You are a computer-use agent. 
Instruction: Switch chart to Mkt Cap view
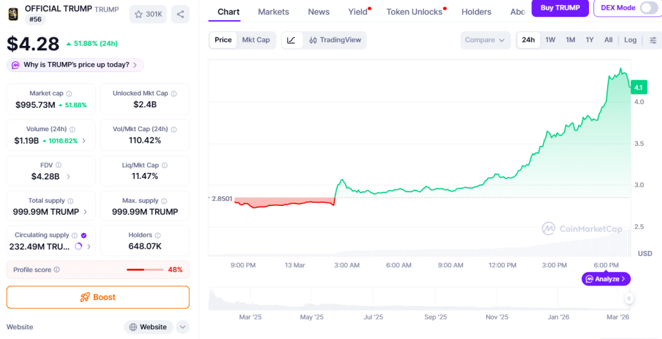(255, 40)
